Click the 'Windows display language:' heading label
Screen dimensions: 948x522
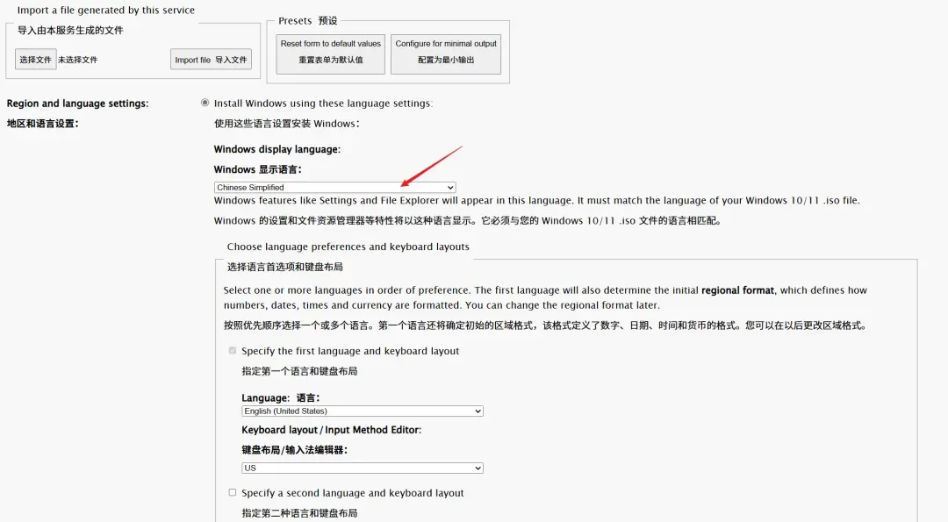point(276,149)
